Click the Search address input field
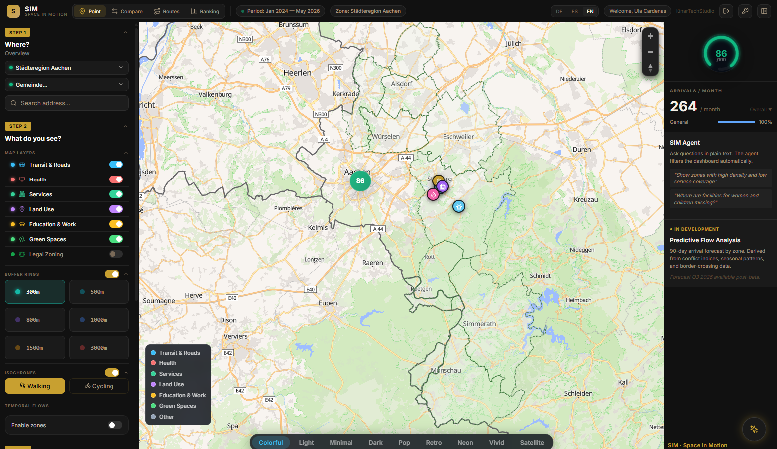The width and height of the screenshot is (777, 449). (x=67, y=103)
